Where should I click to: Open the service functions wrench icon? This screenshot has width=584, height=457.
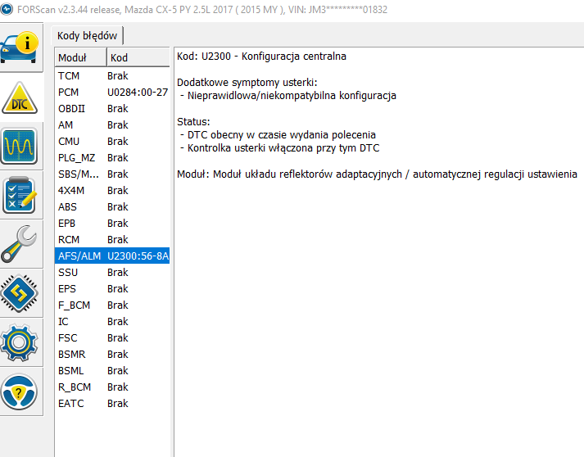point(20,244)
